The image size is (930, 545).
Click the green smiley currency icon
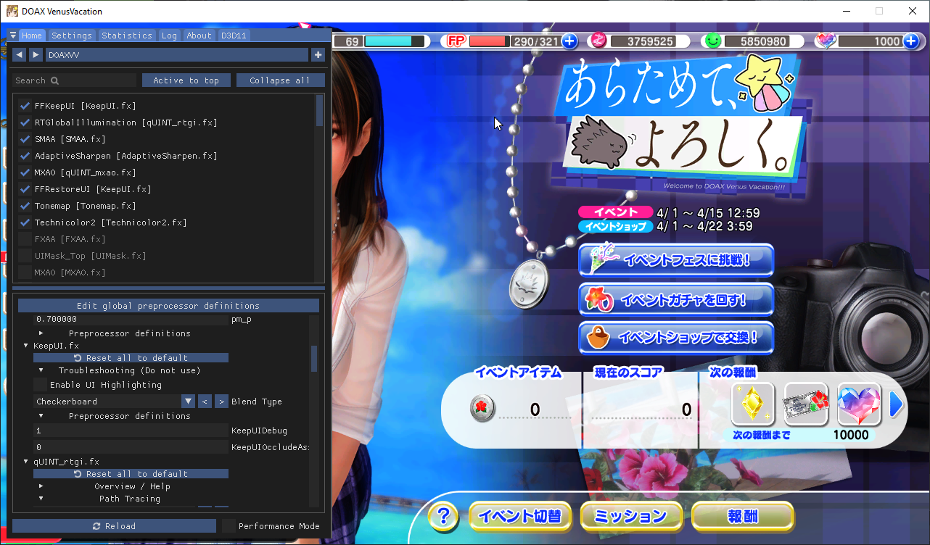pyautogui.click(x=712, y=41)
